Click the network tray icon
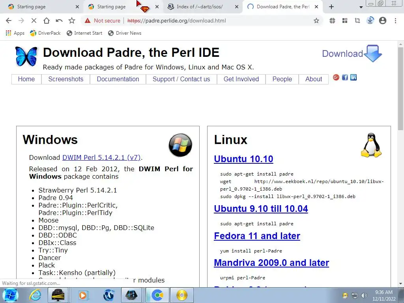404x303 pixels. [x=355, y=296]
